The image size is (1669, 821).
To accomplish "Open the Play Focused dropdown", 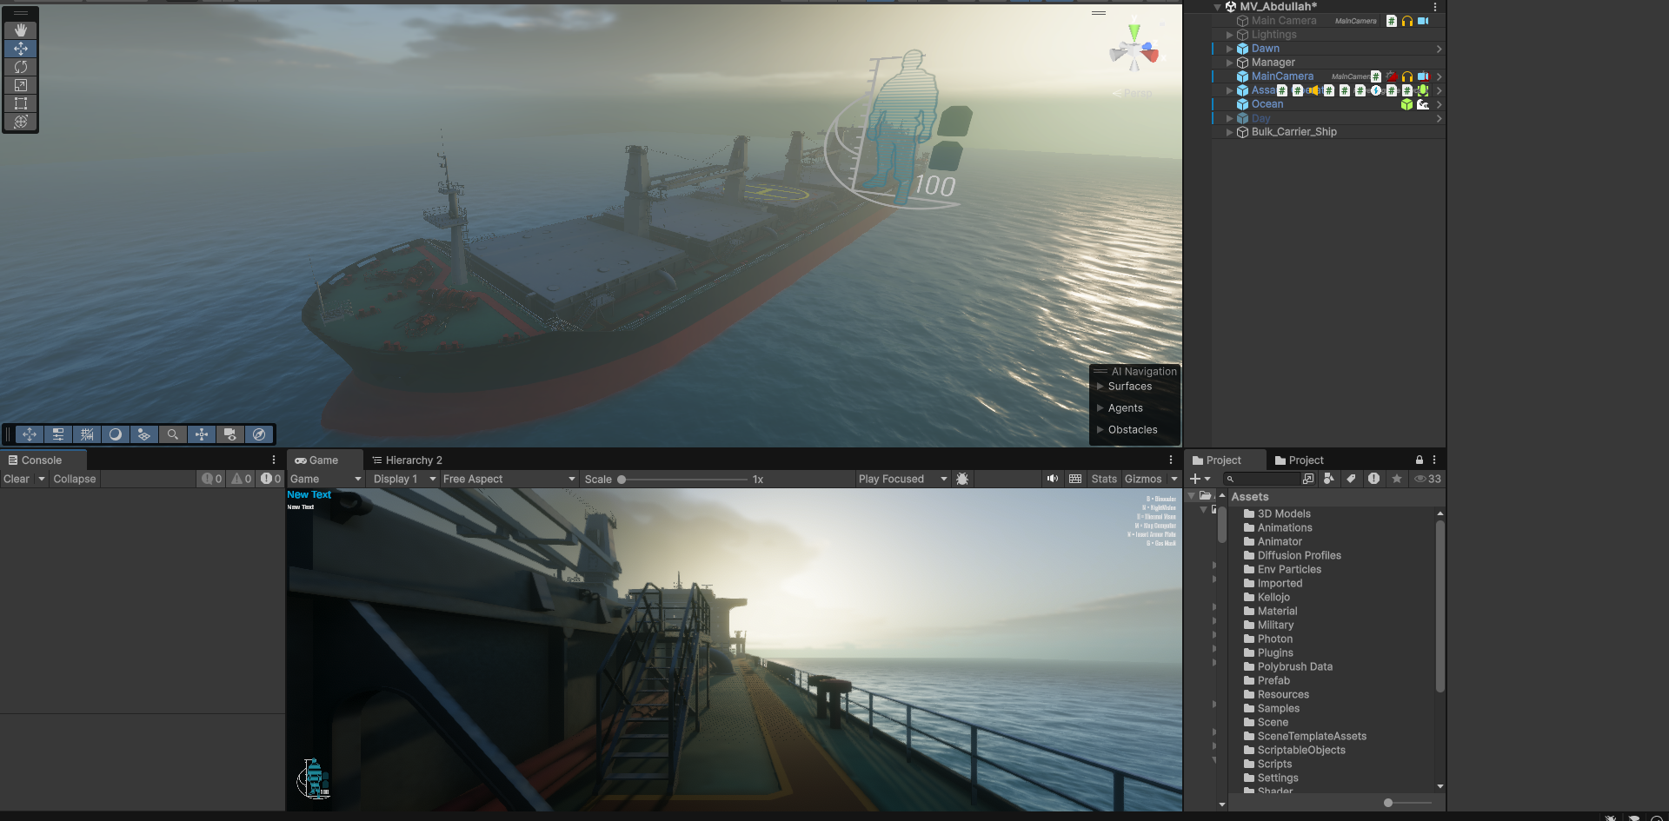I will (x=902, y=479).
